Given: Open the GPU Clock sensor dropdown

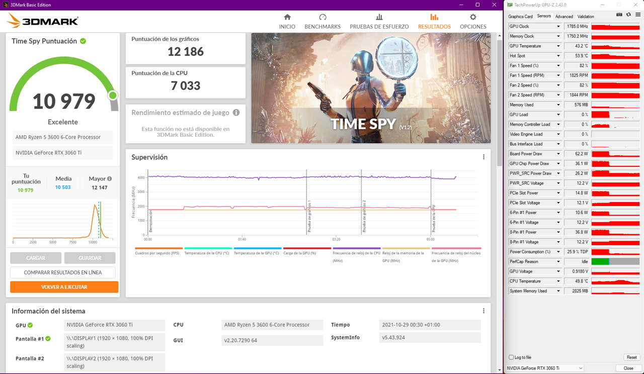Looking at the screenshot, I should [x=558, y=26].
